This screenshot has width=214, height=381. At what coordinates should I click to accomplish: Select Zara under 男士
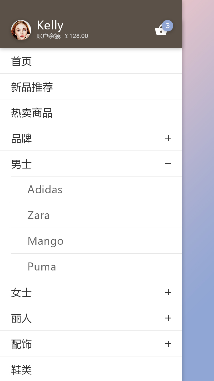tap(97, 215)
